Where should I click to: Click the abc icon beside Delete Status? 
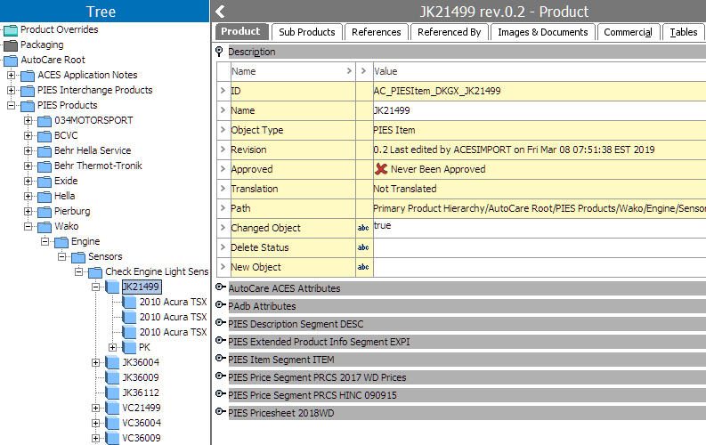[x=363, y=247]
